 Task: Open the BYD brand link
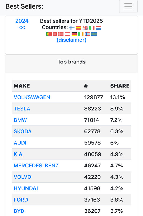coord(19,211)
